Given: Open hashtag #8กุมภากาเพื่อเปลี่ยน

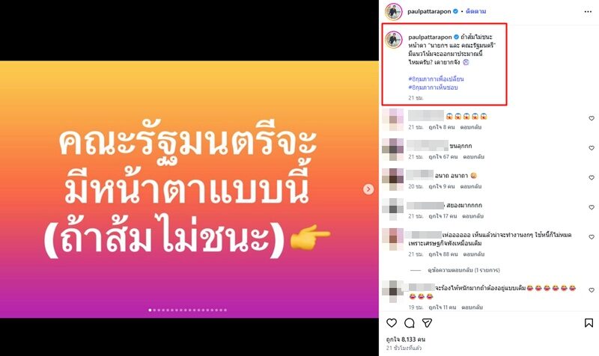Looking at the screenshot, I should [436, 79].
